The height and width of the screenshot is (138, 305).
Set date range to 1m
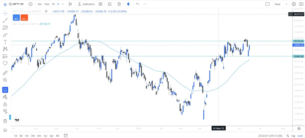click(x=27, y=136)
